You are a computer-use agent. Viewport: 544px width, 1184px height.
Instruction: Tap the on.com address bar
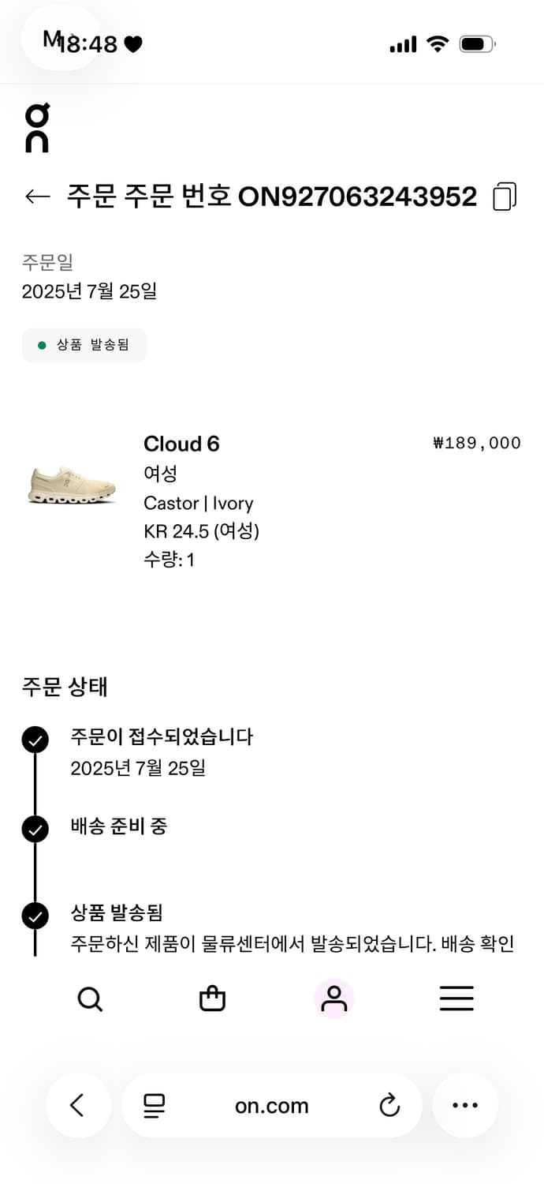click(272, 1105)
